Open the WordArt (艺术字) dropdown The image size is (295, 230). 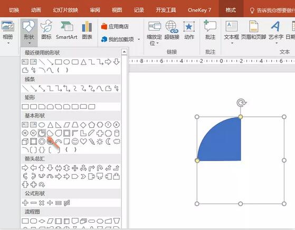(276, 33)
